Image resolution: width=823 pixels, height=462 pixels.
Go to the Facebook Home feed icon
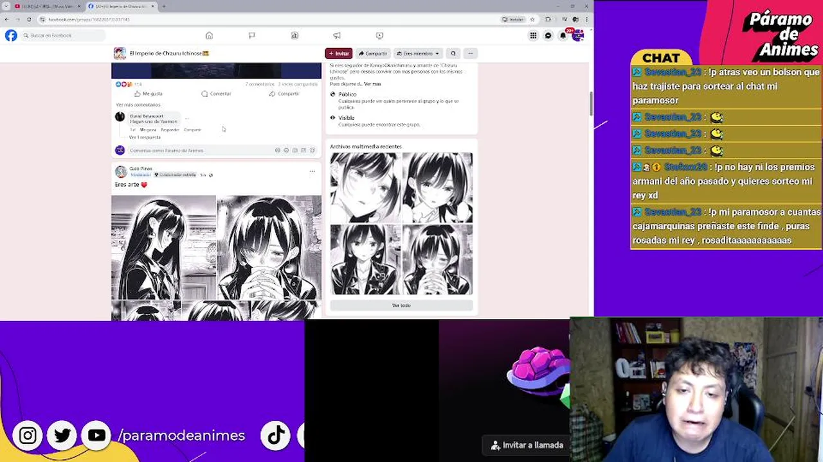point(209,35)
